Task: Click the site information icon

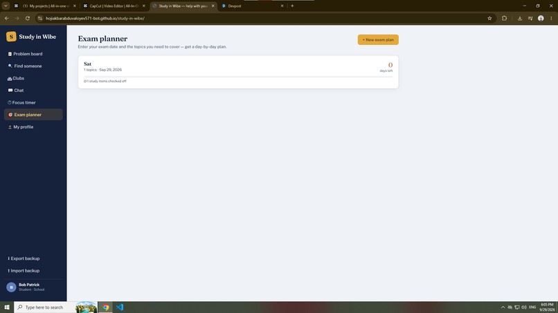Action: tap(40, 19)
